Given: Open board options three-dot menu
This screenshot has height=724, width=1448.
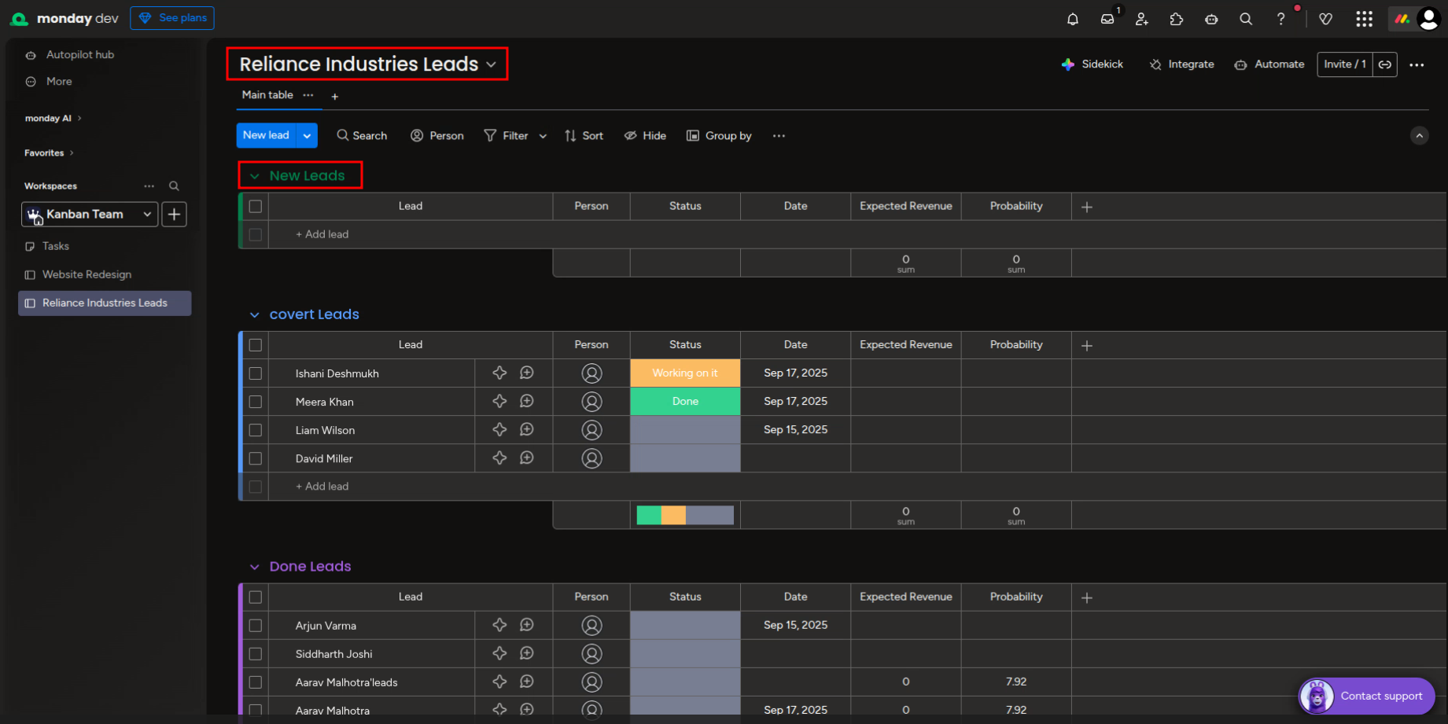Looking at the screenshot, I should coord(1417,64).
